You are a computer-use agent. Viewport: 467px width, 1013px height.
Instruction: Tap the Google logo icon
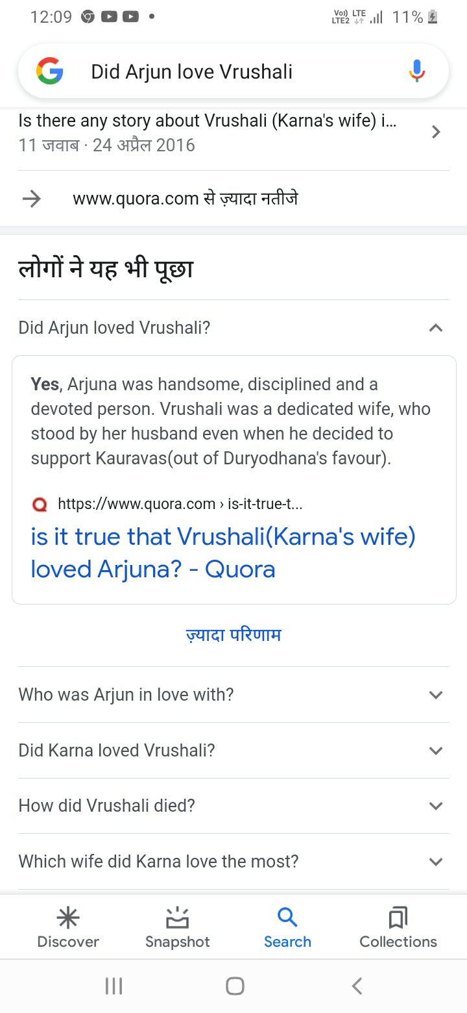click(50, 71)
